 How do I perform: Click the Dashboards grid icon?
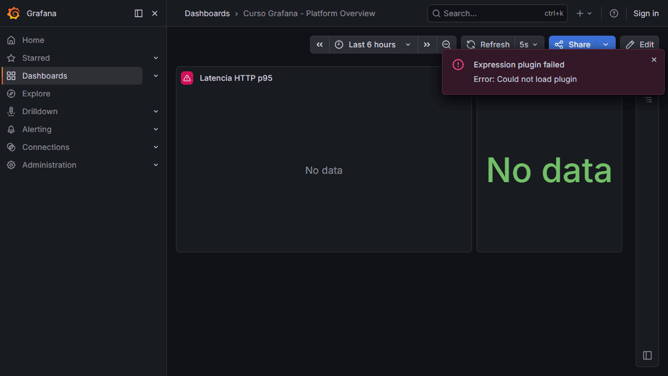(x=11, y=76)
